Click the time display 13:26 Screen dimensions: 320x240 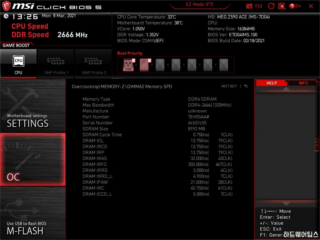point(25,17)
